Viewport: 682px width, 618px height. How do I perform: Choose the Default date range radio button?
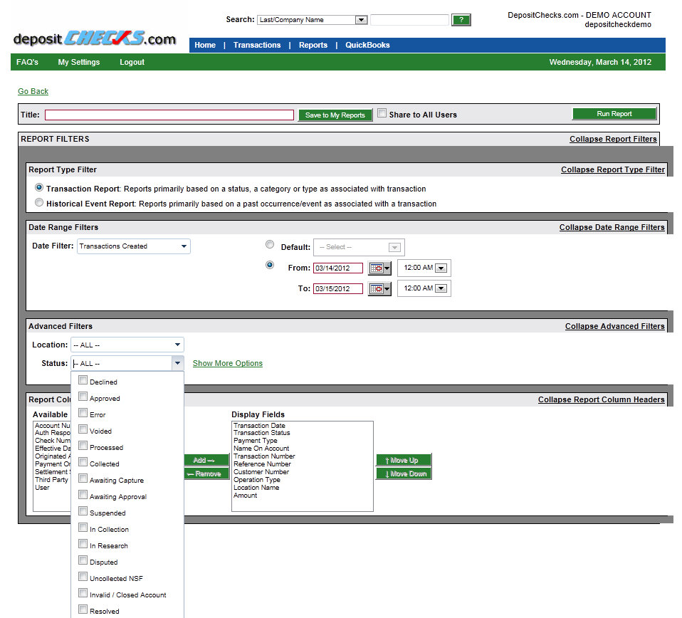pyautogui.click(x=270, y=244)
